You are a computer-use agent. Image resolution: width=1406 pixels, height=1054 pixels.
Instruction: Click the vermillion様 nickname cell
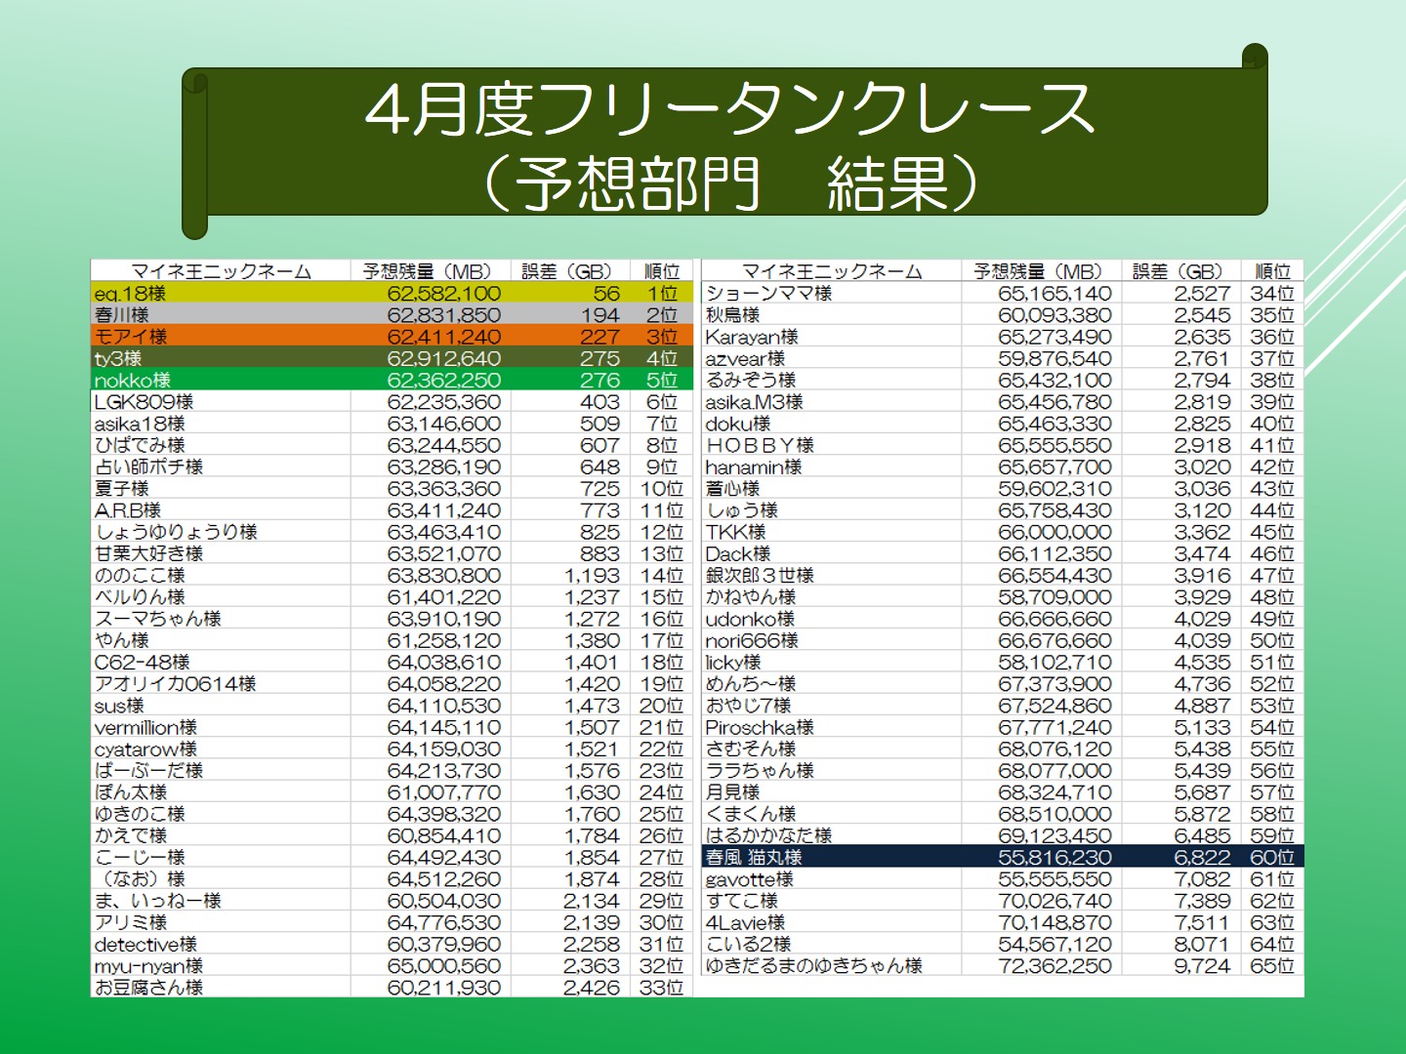(145, 727)
